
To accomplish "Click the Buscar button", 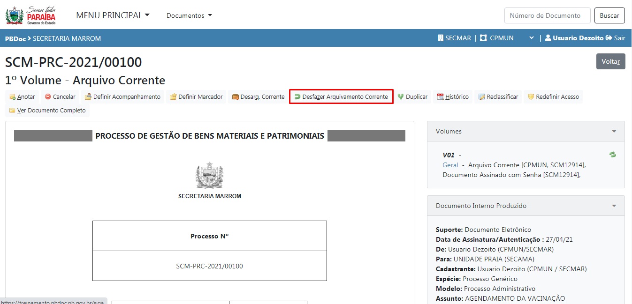I will tap(609, 15).
